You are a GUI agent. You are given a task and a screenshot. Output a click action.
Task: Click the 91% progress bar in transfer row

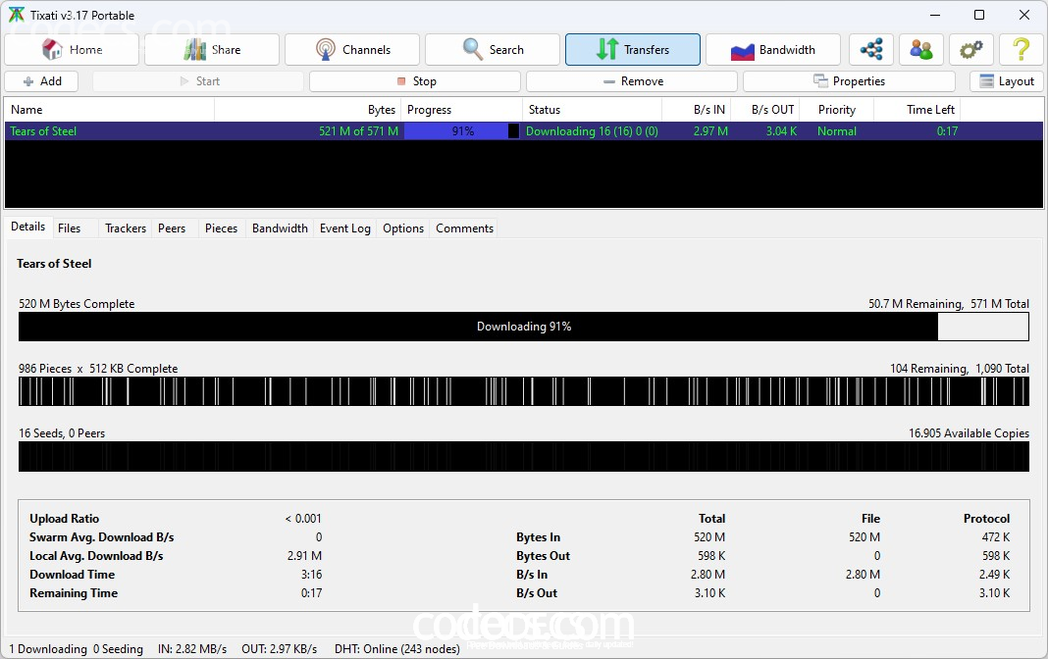[x=462, y=130]
